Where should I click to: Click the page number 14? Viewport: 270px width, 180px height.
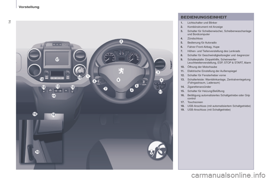(x=10, y=22)
